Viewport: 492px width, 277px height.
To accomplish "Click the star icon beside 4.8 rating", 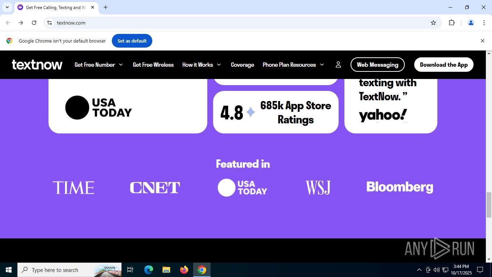I will click(x=251, y=113).
